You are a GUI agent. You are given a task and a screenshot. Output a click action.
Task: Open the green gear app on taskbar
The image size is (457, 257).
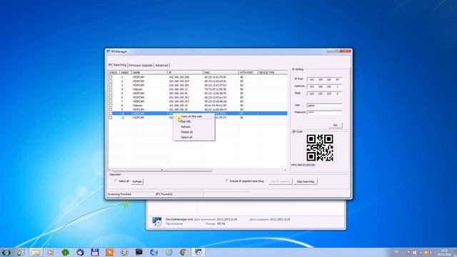pos(65,252)
